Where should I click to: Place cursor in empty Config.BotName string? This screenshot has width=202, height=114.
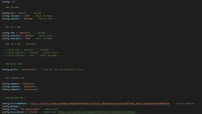[x=23, y=106]
